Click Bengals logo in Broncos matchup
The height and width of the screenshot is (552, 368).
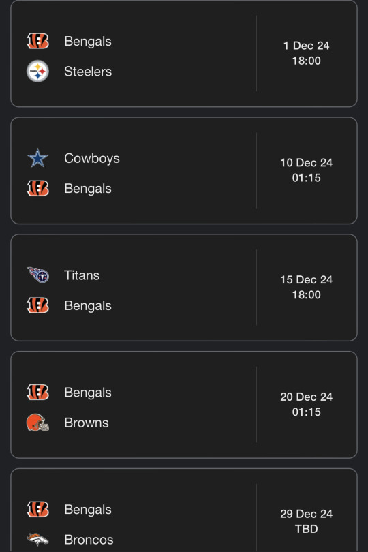(x=37, y=509)
